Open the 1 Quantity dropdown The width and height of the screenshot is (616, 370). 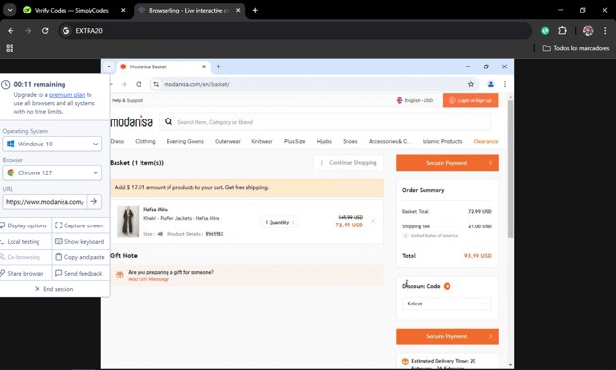click(x=279, y=223)
